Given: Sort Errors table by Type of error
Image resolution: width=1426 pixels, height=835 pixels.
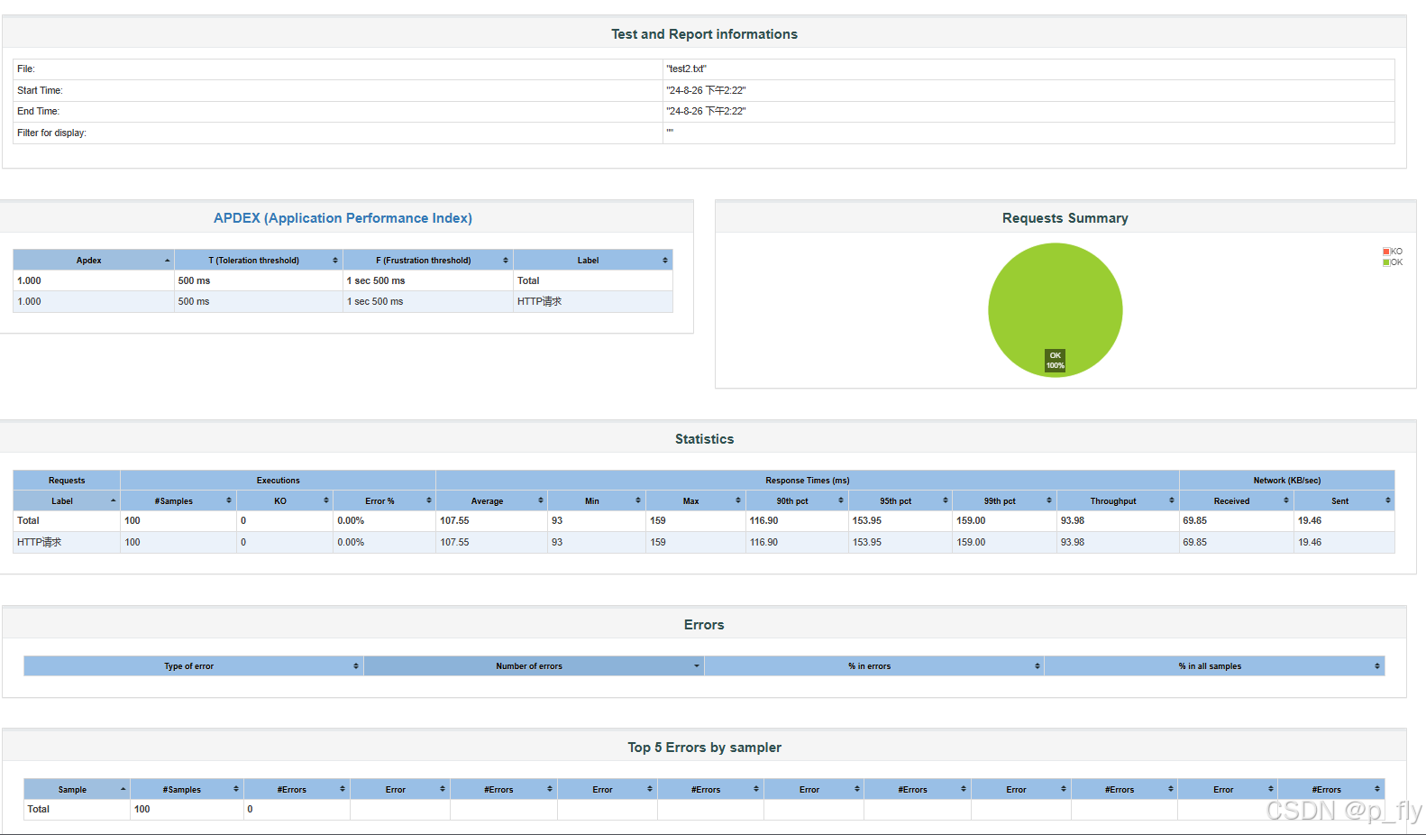Looking at the screenshot, I should click(x=193, y=665).
